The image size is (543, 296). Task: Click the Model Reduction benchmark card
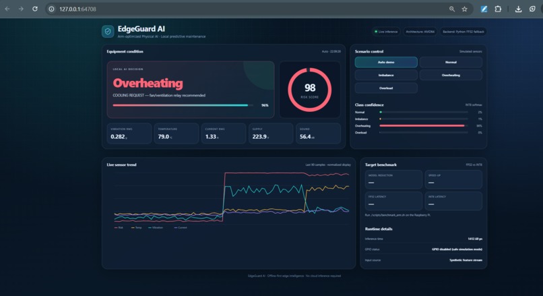tap(393, 179)
